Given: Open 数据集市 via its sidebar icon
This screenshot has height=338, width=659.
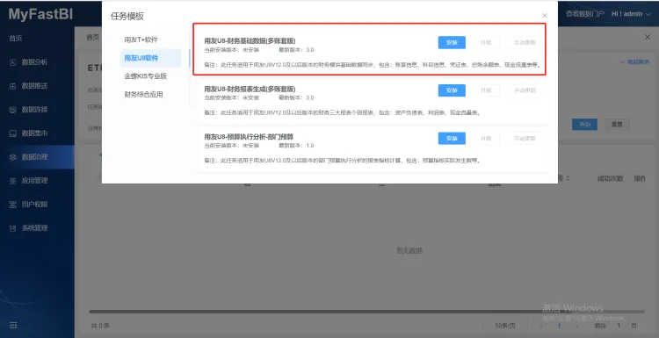Looking at the screenshot, I should point(12,133).
